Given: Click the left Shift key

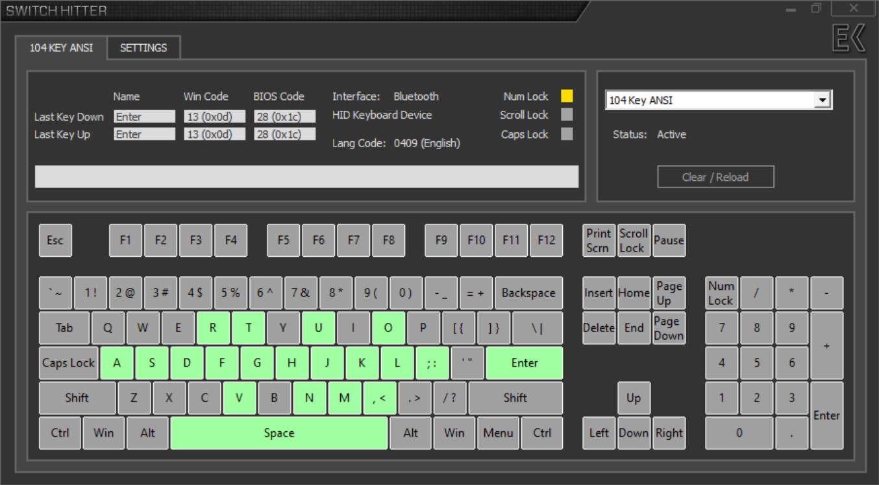Looking at the screenshot, I should click(x=77, y=398).
